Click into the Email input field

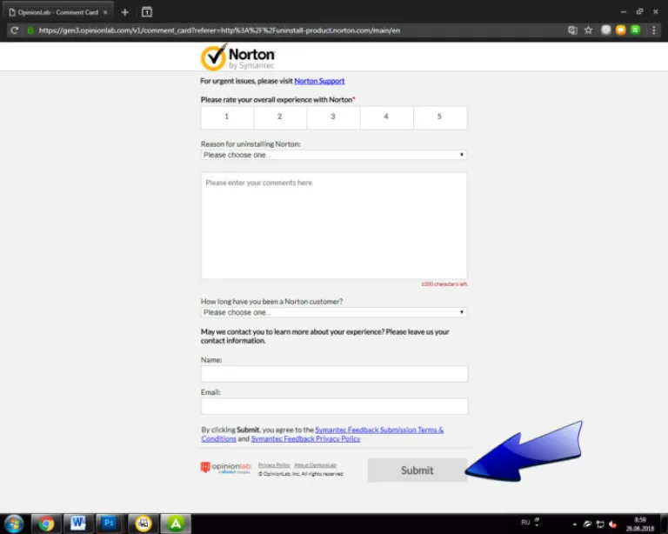[334, 406]
